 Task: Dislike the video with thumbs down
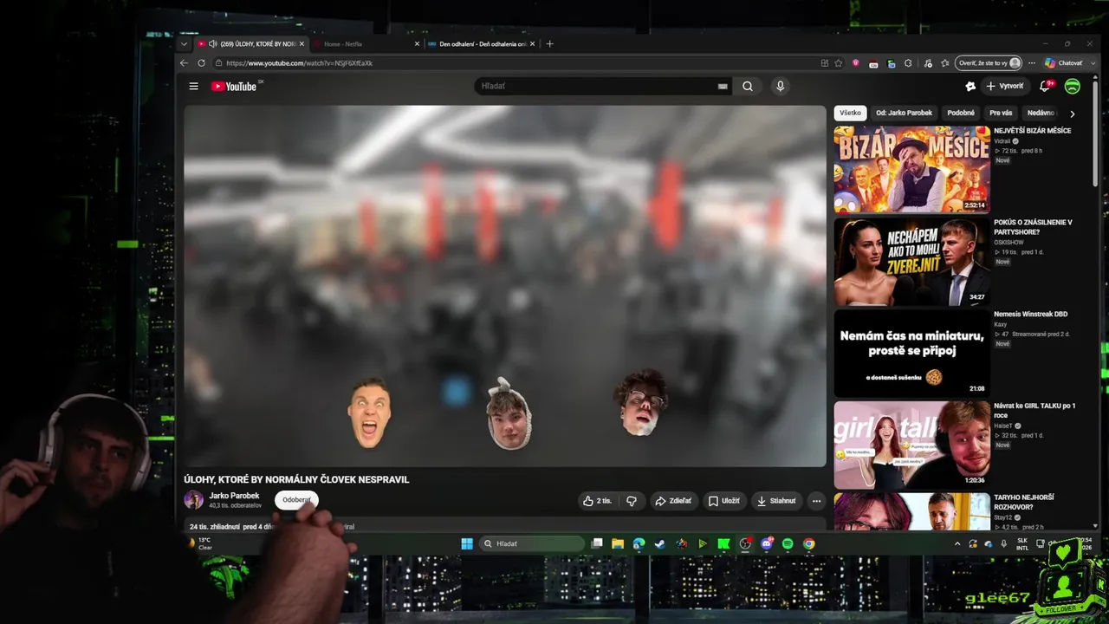631,501
